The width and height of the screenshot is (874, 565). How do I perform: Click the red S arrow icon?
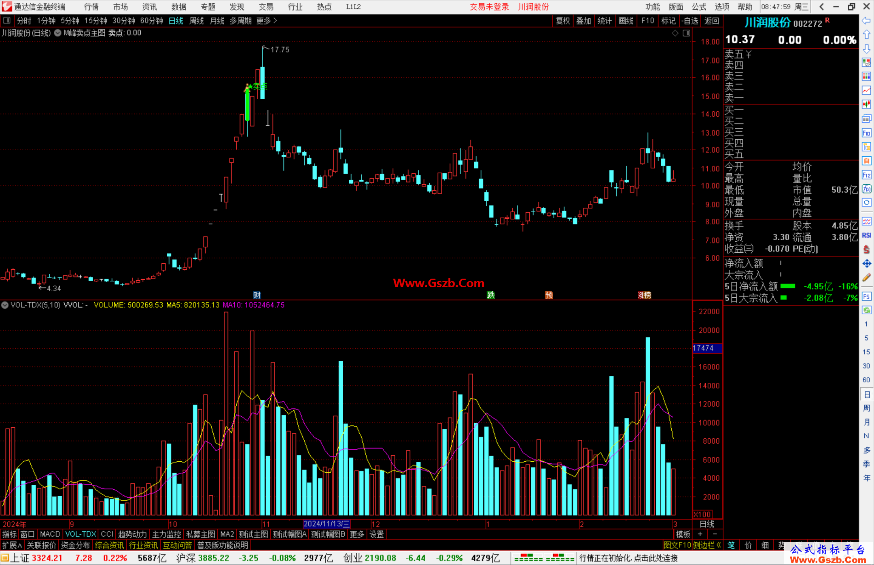coord(866,249)
